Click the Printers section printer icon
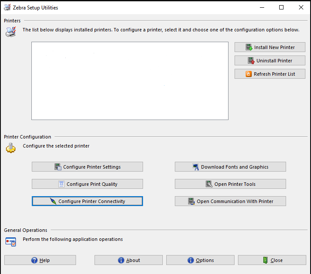The width and height of the screenshot is (311, 274). 11,31
